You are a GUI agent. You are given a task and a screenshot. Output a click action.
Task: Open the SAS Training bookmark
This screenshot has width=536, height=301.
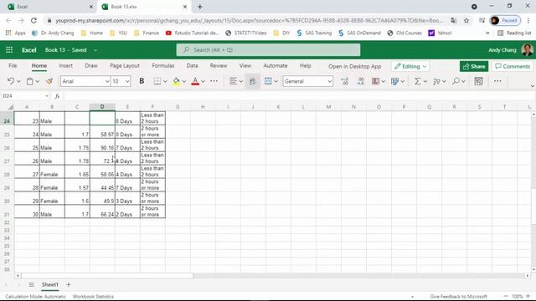[314, 33]
